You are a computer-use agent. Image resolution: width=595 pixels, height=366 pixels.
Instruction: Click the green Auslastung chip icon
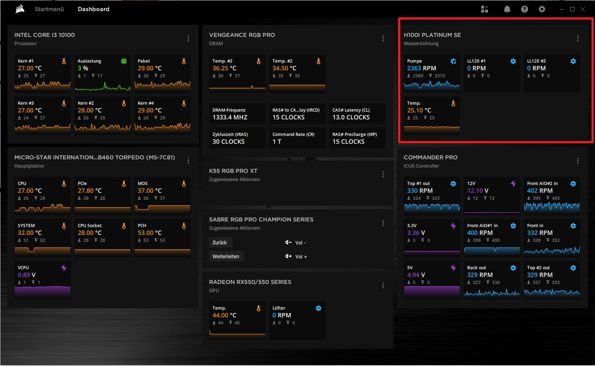coord(124,61)
